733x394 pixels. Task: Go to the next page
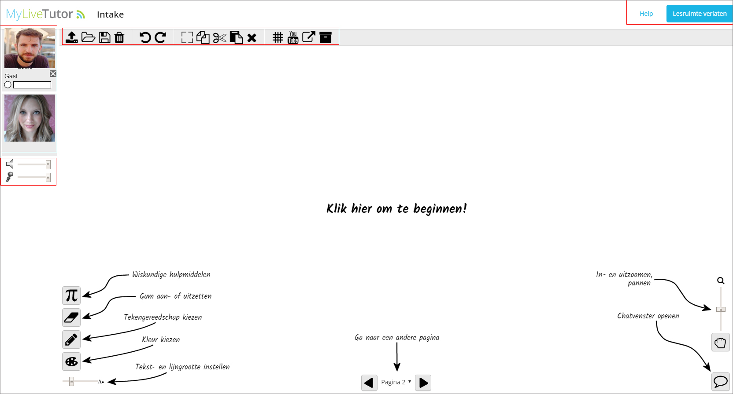click(423, 383)
